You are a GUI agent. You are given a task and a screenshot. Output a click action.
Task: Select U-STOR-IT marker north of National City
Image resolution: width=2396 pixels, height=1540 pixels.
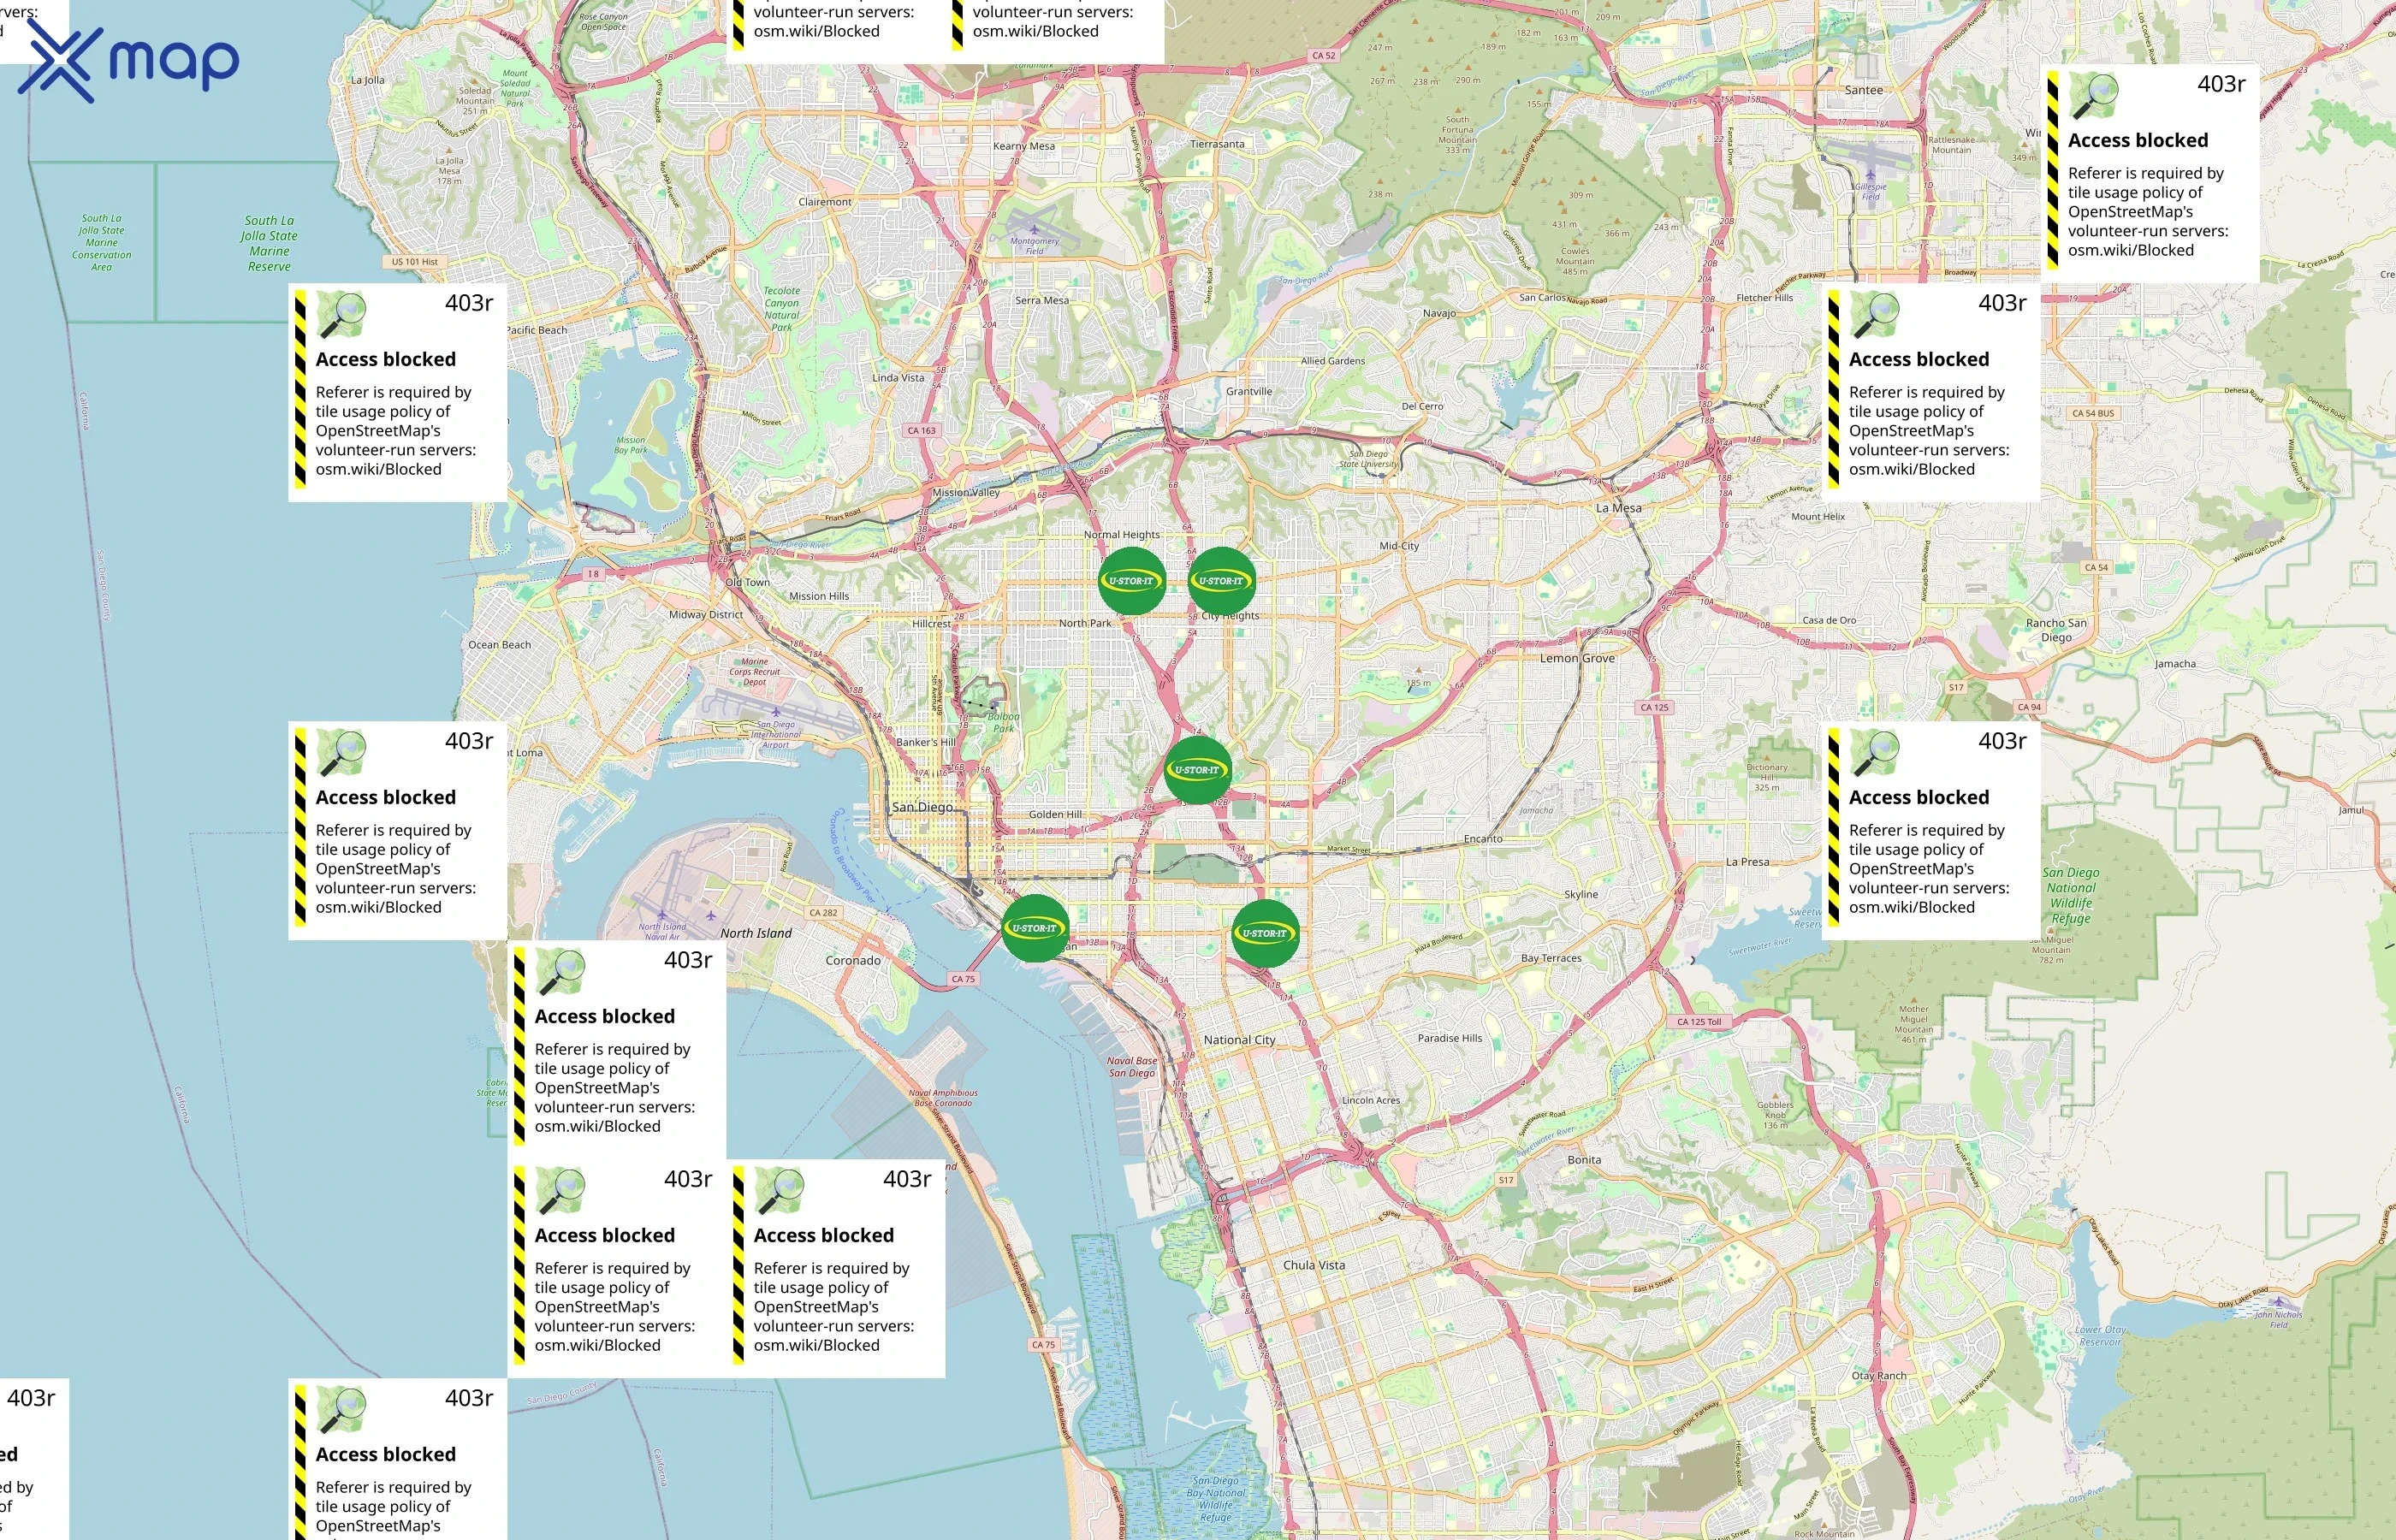pyautogui.click(x=1265, y=933)
